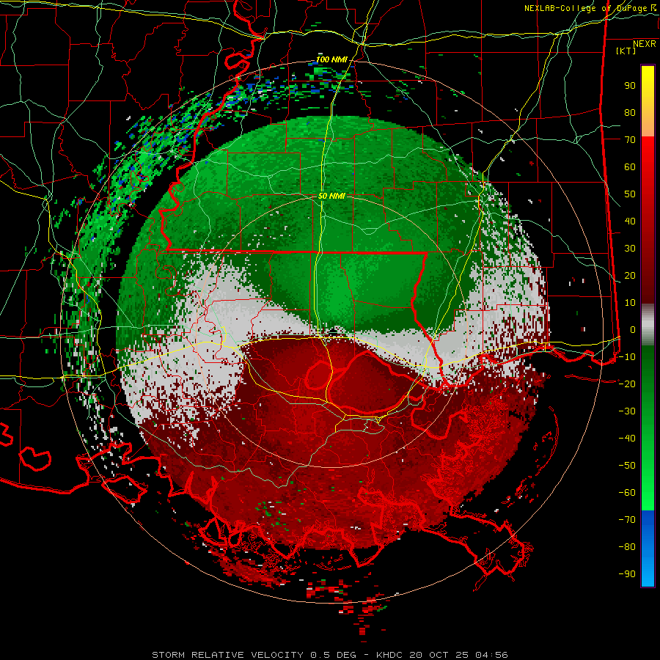Select the 40 knot scale value

pyautogui.click(x=630, y=221)
